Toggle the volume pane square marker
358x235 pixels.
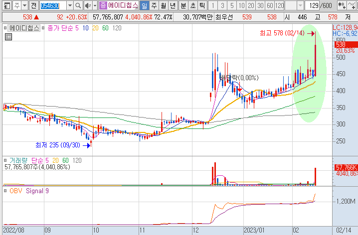(5, 160)
